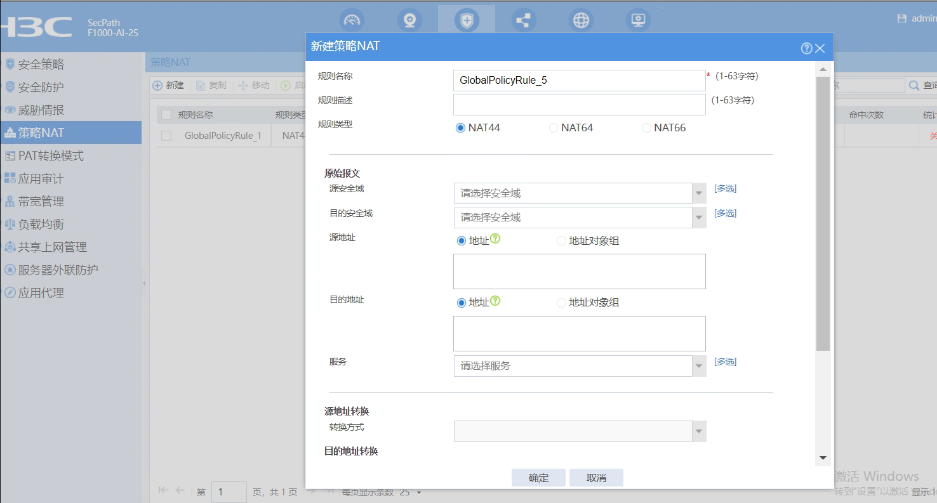Open the monitoring camera icon in top navigation
This screenshot has height=503, width=937.
pyautogui.click(x=409, y=20)
